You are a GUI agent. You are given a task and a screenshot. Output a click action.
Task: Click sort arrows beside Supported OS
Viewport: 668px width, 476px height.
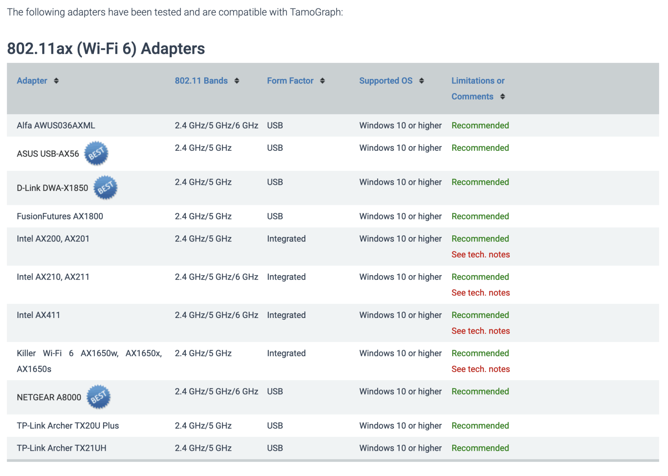click(421, 81)
